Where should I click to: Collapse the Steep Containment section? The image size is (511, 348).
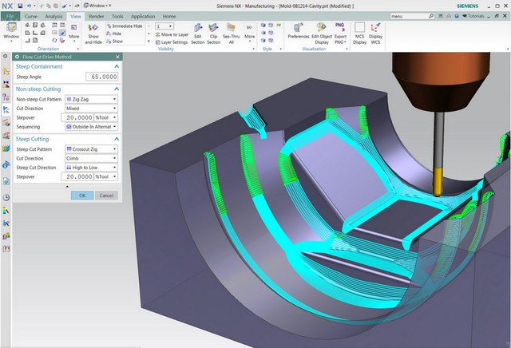pyautogui.click(x=117, y=66)
